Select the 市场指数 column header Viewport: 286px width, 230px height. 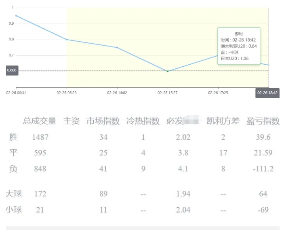point(103,121)
